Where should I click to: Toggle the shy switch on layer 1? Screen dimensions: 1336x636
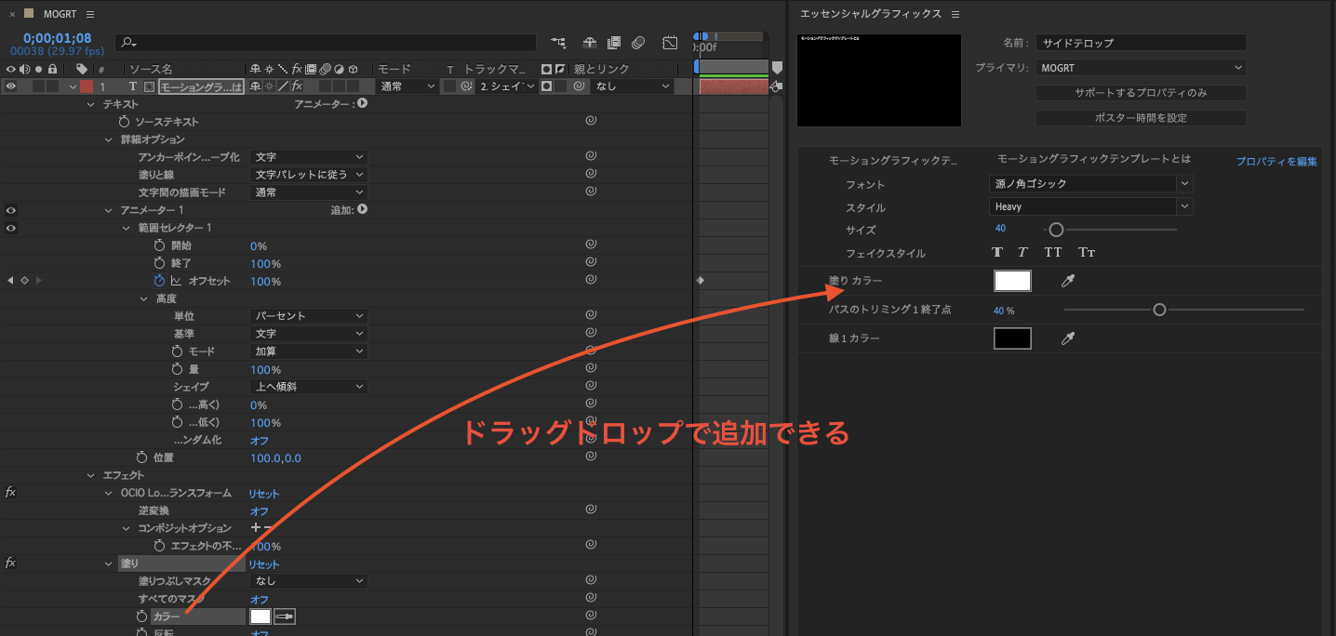pos(256,86)
